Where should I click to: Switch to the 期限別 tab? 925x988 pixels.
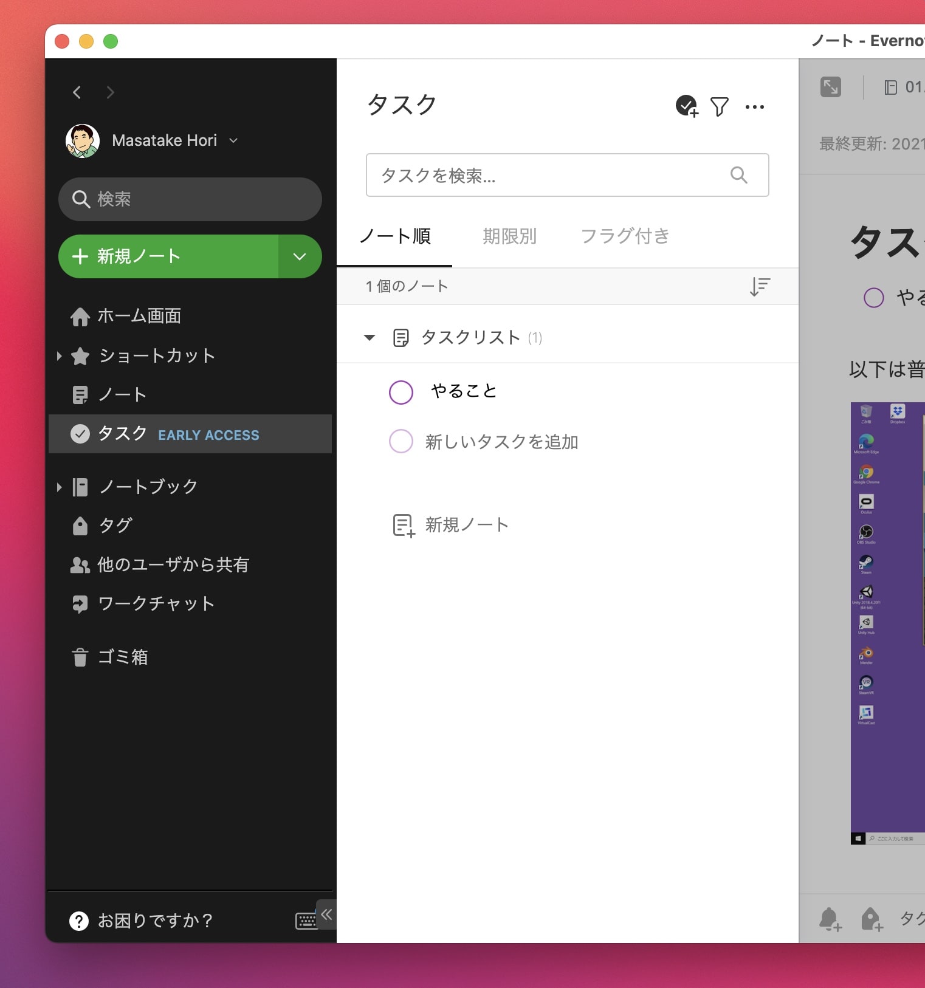509,236
